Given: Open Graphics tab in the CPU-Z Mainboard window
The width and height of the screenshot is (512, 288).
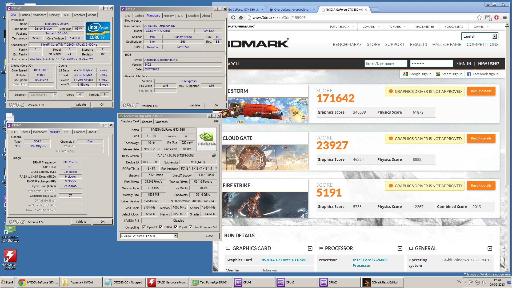Looking at the screenshot, I should [x=193, y=16].
